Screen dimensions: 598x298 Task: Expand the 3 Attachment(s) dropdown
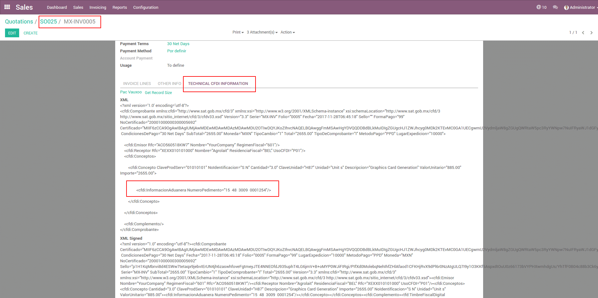tap(262, 32)
